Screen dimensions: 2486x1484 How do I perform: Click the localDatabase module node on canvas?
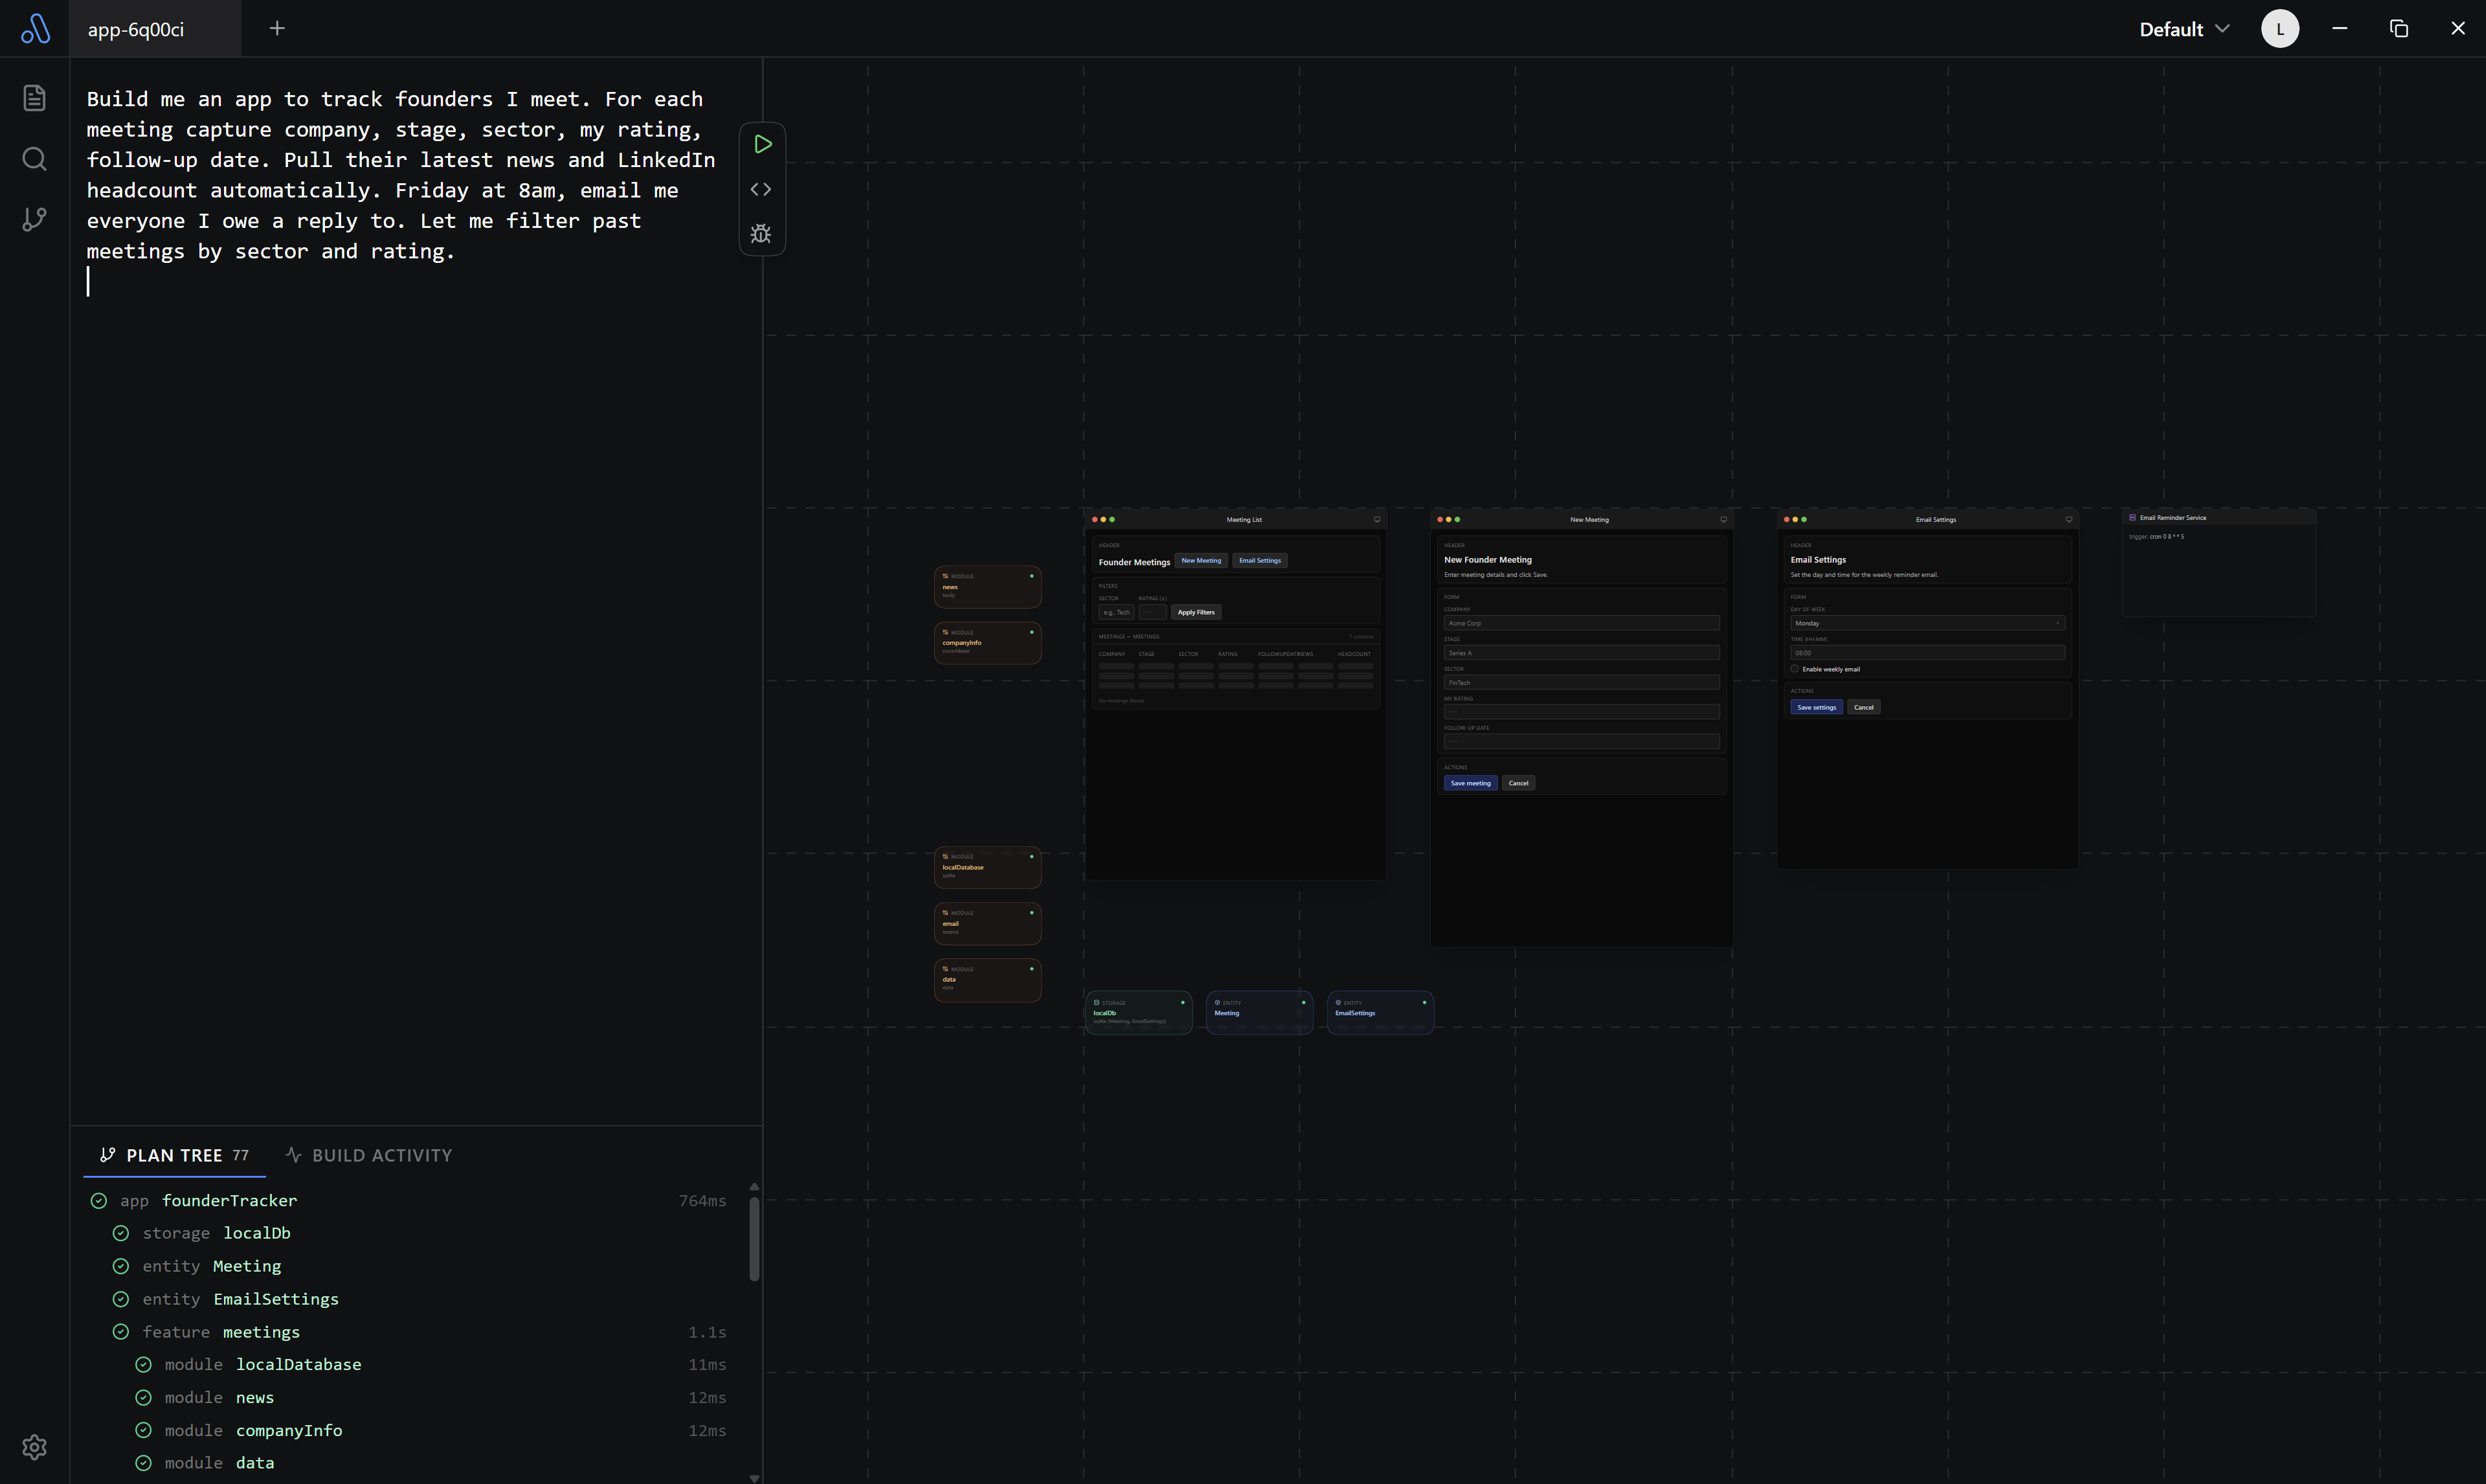[988, 868]
